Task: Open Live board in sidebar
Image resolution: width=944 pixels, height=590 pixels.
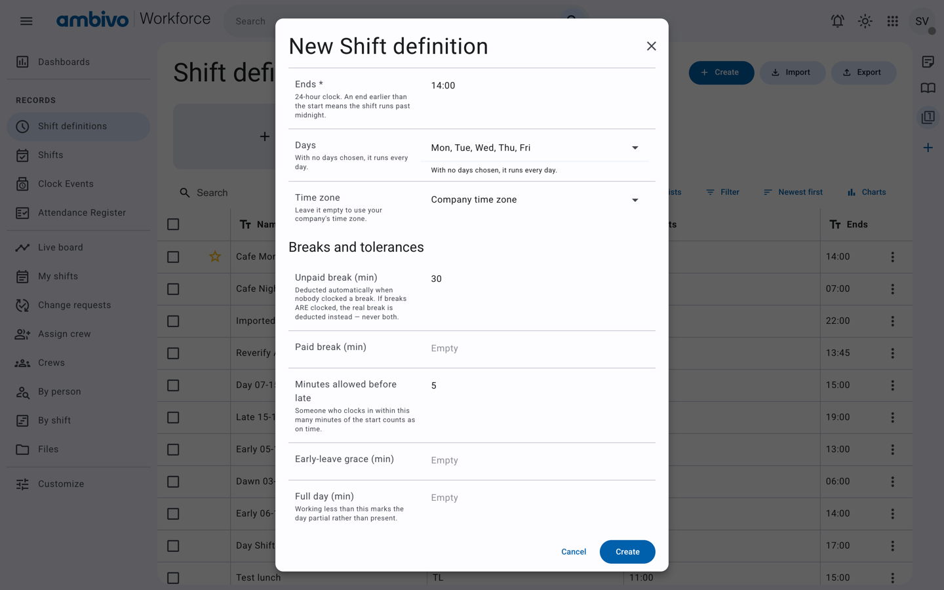Action: [x=79, y=247]
